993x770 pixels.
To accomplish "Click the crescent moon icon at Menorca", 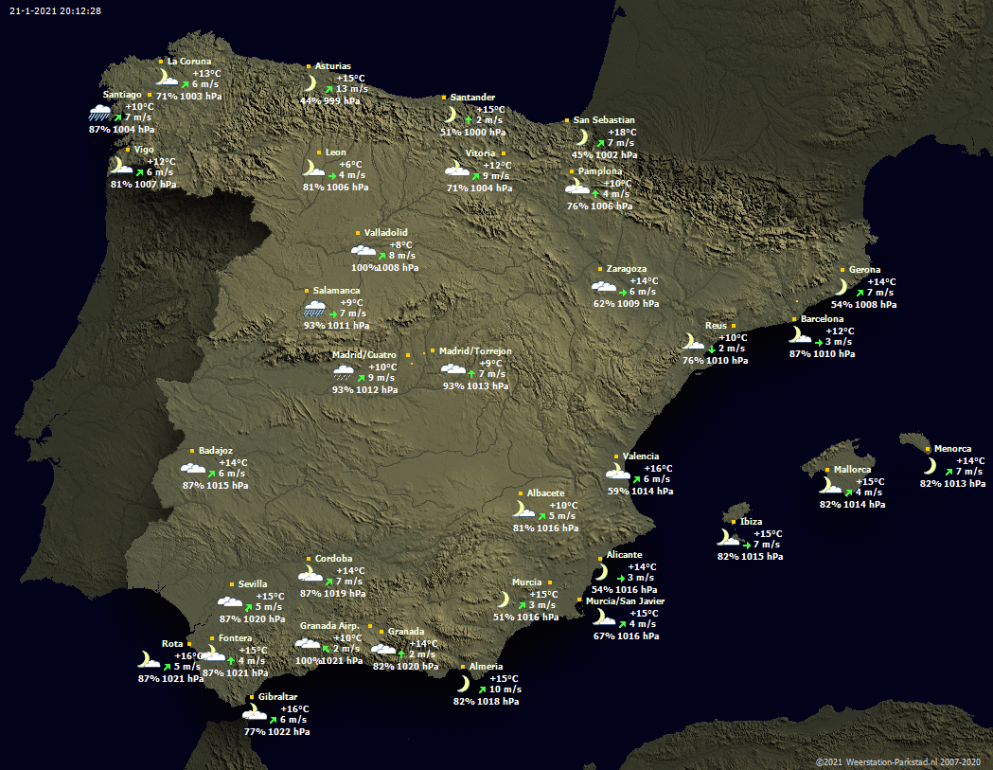I will pyautogui.click(x=931, y=466).
